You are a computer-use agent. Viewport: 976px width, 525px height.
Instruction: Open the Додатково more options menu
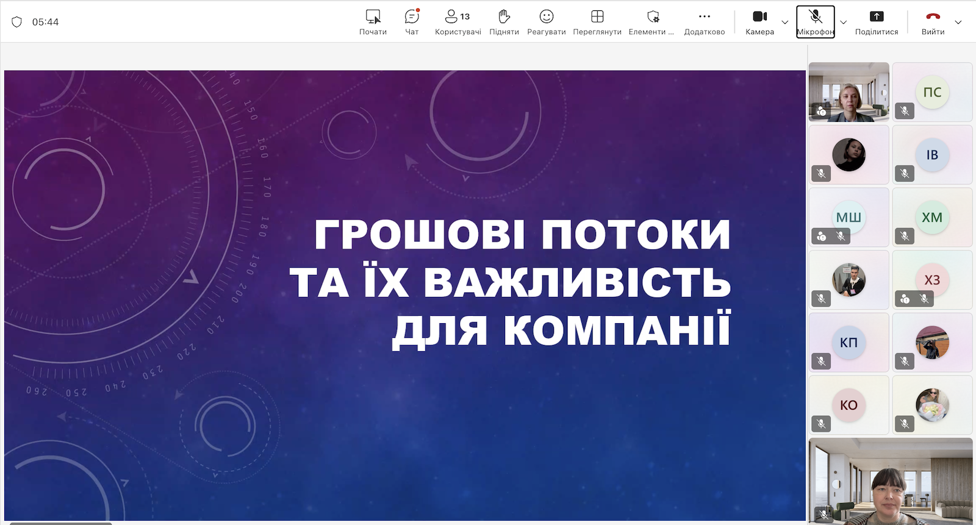[x=705, y=22]
